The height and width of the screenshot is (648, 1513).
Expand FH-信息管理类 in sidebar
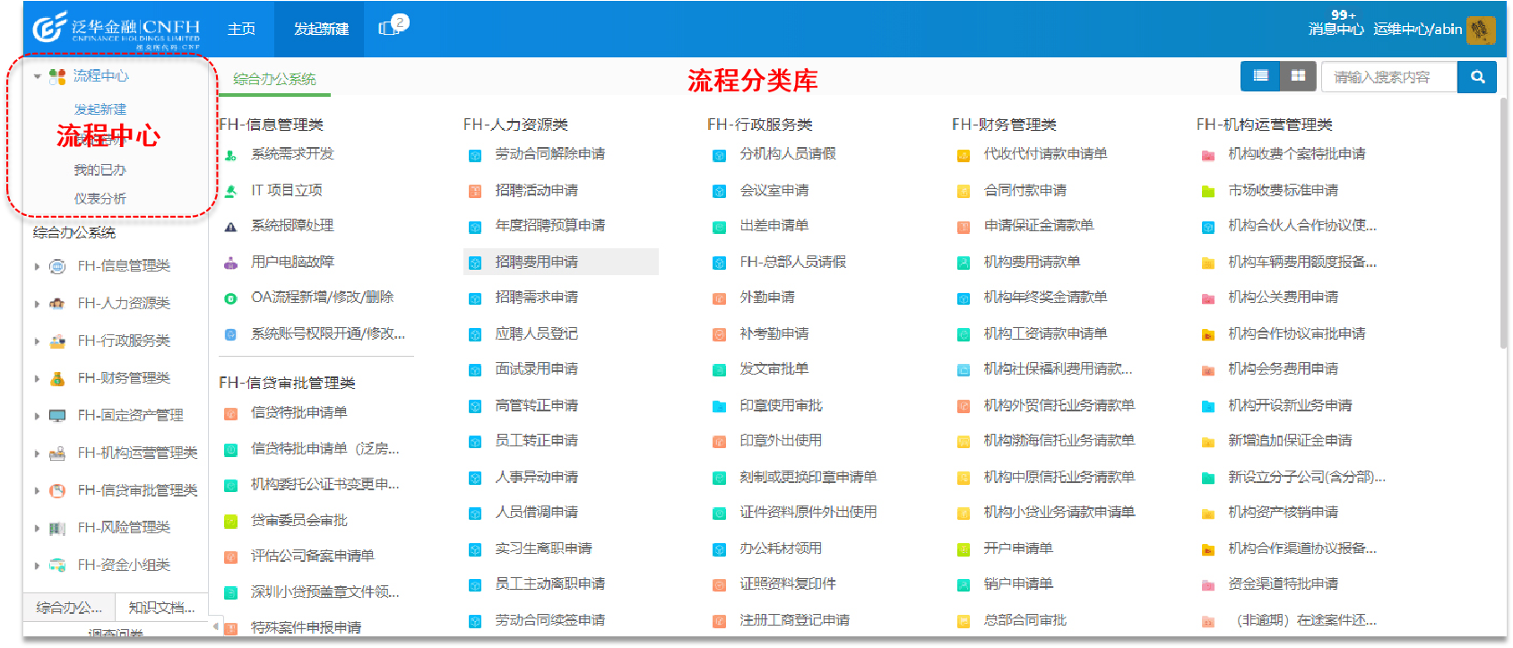point(37,266)
